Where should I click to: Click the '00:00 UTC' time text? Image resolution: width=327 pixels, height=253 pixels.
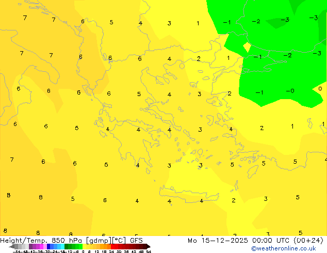[271, 241]
